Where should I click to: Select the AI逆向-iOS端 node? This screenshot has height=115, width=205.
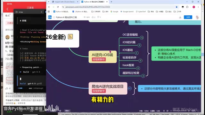102,57
